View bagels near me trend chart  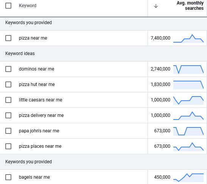188,178
